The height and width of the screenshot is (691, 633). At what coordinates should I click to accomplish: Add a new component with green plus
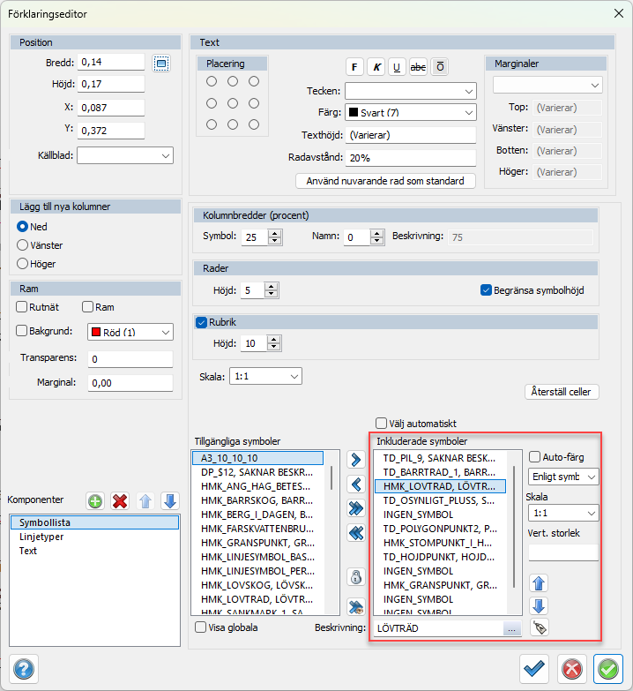[x=95, y=501]
